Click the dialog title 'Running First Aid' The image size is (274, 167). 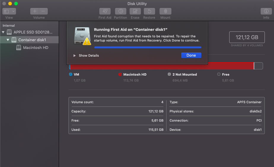coord(130,30)
